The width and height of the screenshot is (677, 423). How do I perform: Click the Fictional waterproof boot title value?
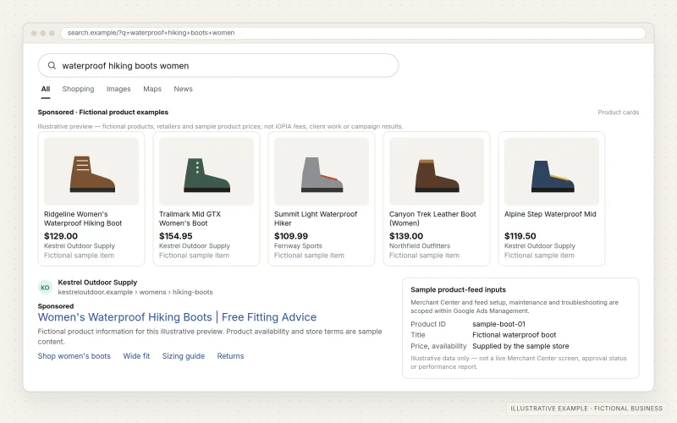tap(515, 335)
